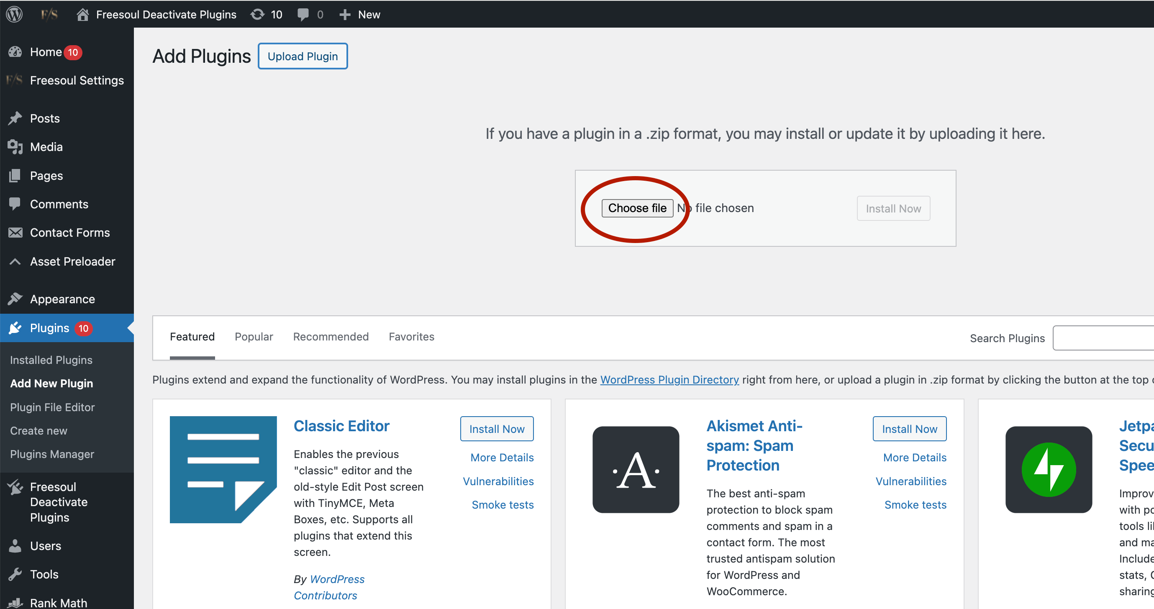Image resolution: width=1154 pixels, height=609 pixels.
Task: Open the Plugins menu label
Action: 50,328
